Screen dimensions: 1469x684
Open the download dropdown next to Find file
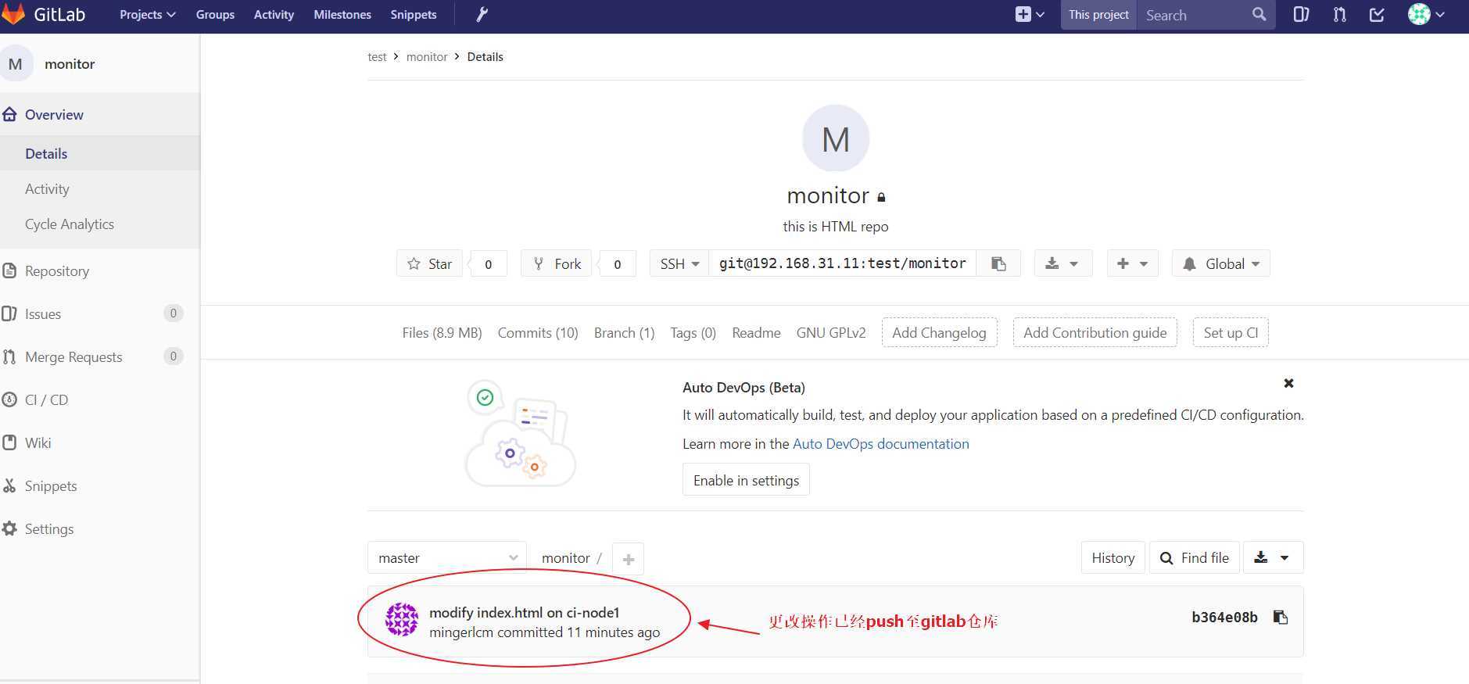pyautogui.click(x=1273, y=557)
